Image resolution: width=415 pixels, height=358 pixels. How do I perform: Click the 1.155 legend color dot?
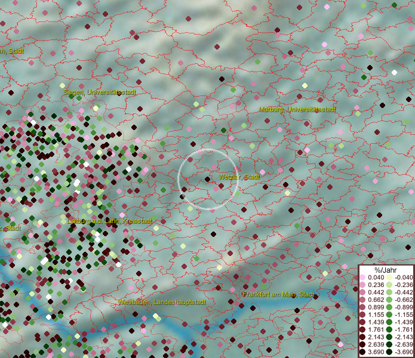pos(363,313)
